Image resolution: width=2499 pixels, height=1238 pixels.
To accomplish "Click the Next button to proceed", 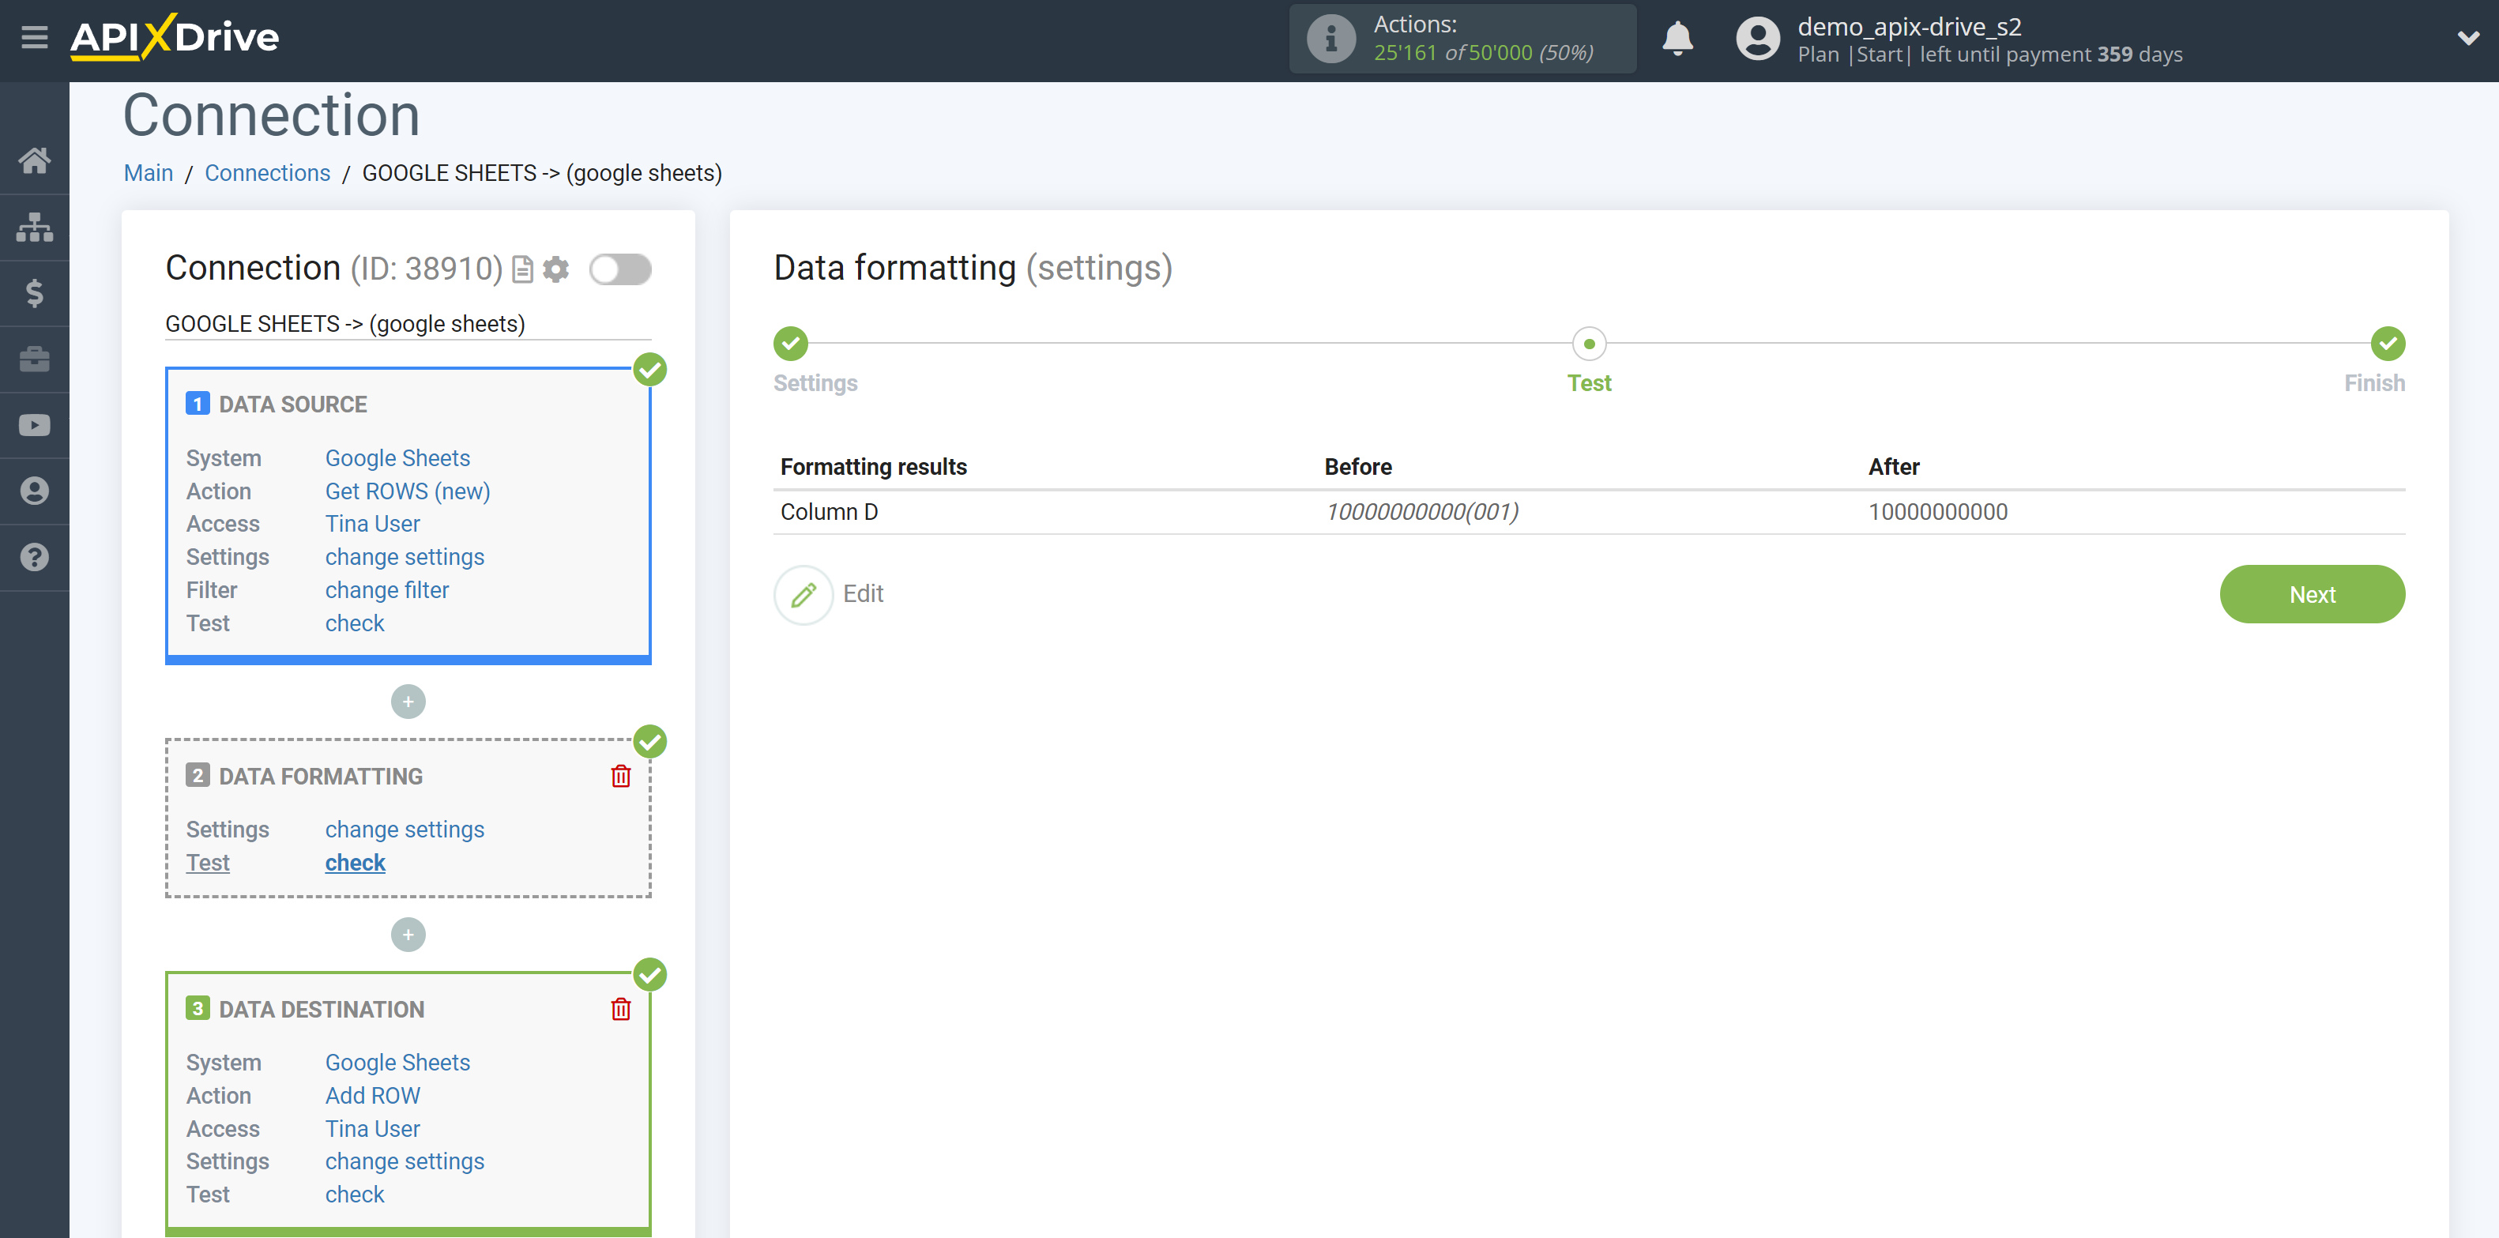I will pos(2314,593).
